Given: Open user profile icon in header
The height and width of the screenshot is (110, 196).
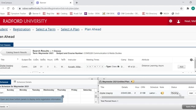Looking at the screenshot, I should tap(179, 21).
